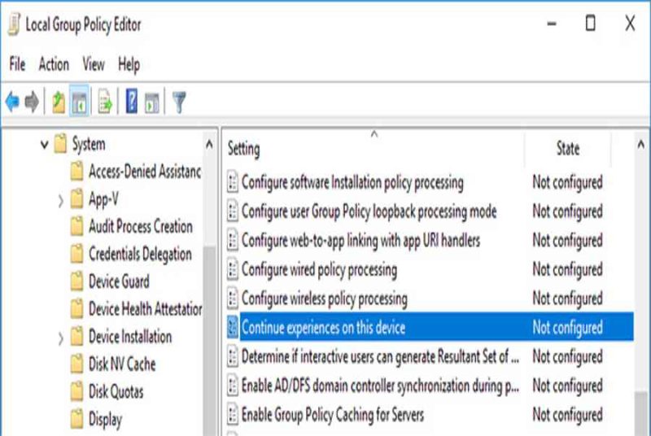Click the tree pane vertical scrollbar thumb

[x=209, y=340]
